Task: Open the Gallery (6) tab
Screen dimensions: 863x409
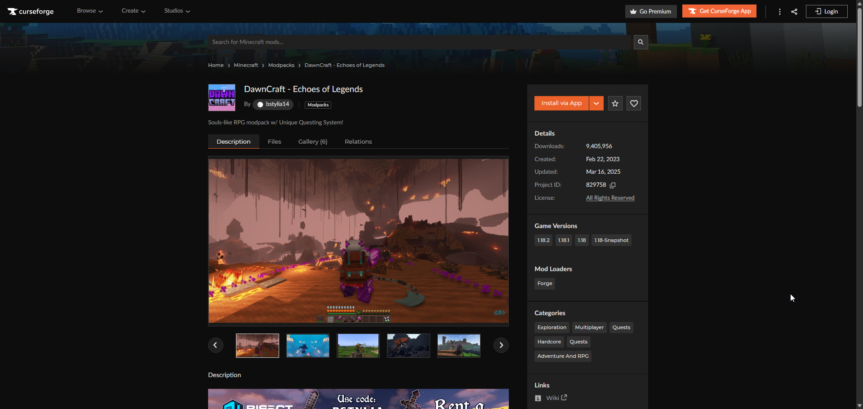Action: (312, 142)
